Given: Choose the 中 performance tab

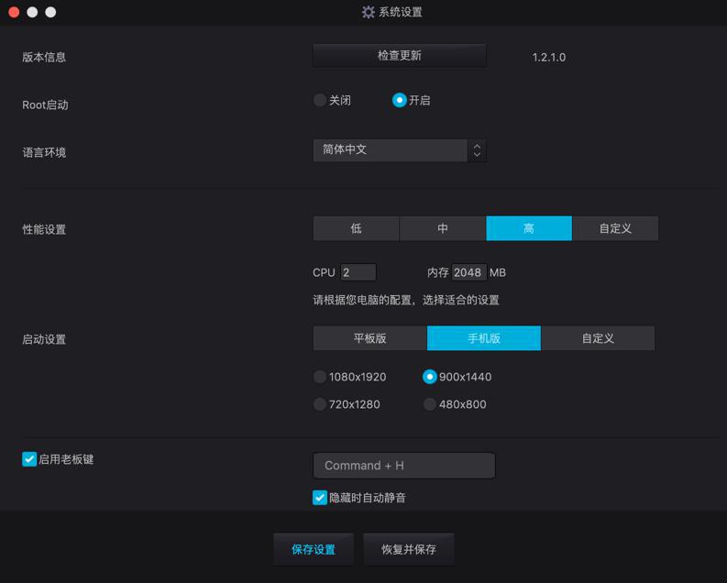Looking at the screenshot, I should pyautogui.click(x=442, y=228).
